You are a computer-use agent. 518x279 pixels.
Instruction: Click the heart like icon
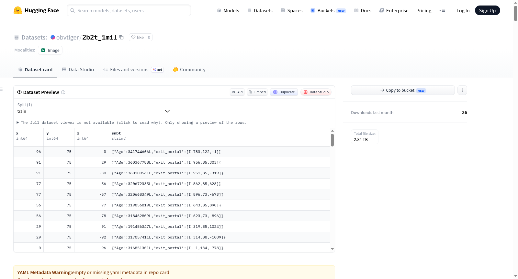pyautogui.click(x=133, y=37)
